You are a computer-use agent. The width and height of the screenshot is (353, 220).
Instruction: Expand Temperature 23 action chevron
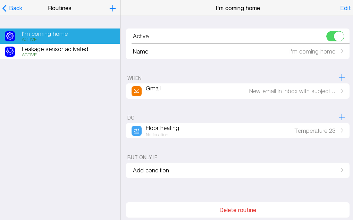[342, 131]
